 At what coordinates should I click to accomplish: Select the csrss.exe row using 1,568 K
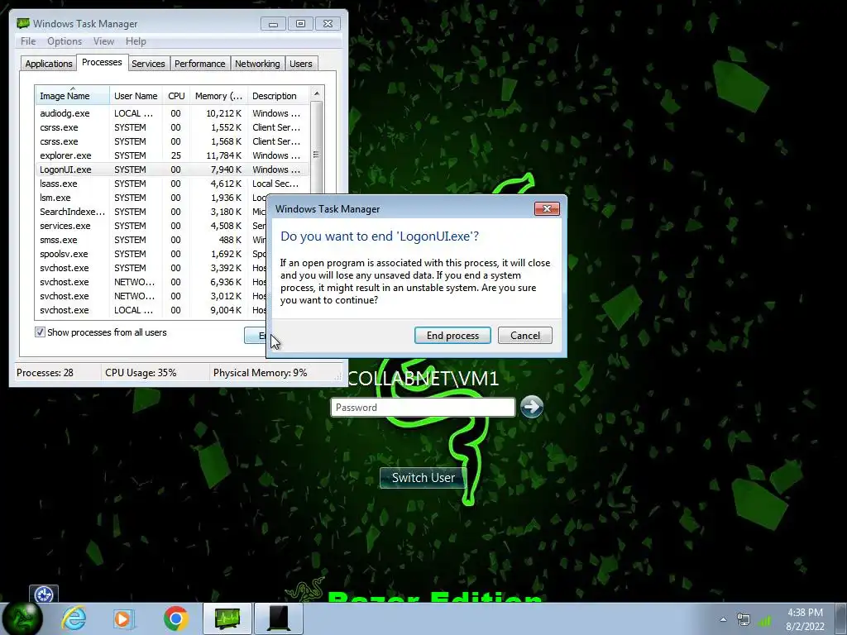pos(172,141)
